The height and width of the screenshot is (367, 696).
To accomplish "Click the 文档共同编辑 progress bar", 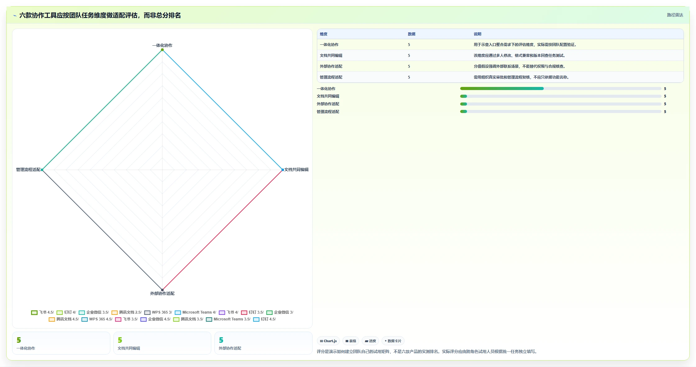I will [561, 96].
